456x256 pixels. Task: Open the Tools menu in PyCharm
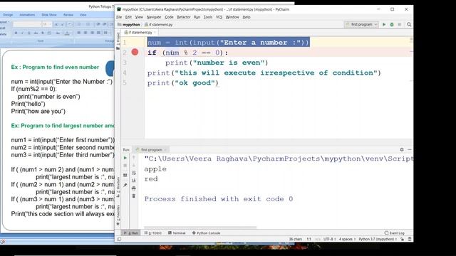(x=208, y=17)
